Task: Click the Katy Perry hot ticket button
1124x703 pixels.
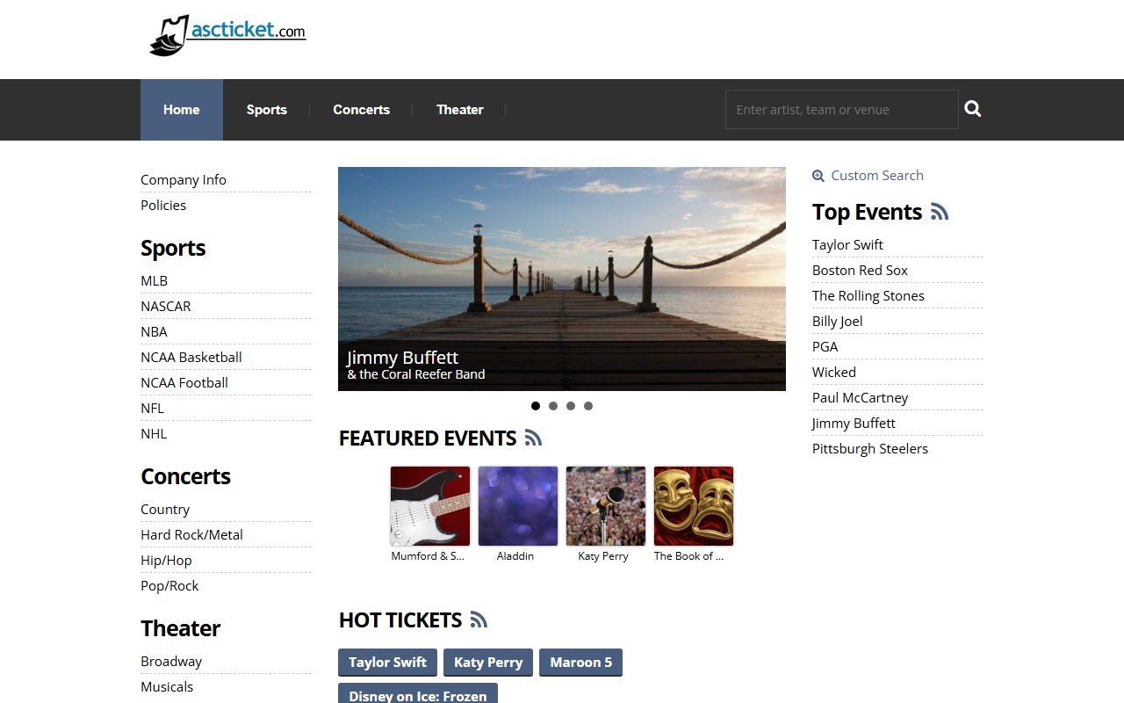Action: (x=488, y=663)
